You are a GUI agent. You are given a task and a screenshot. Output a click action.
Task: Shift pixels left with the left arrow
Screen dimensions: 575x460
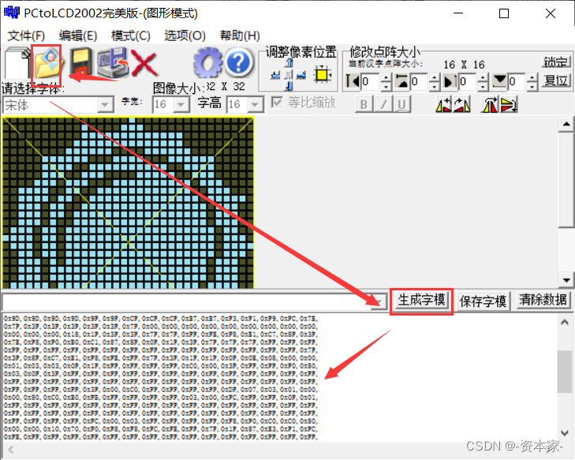[275, 75]
